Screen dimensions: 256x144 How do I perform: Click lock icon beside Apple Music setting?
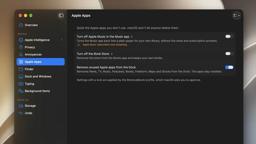point(132,36)
